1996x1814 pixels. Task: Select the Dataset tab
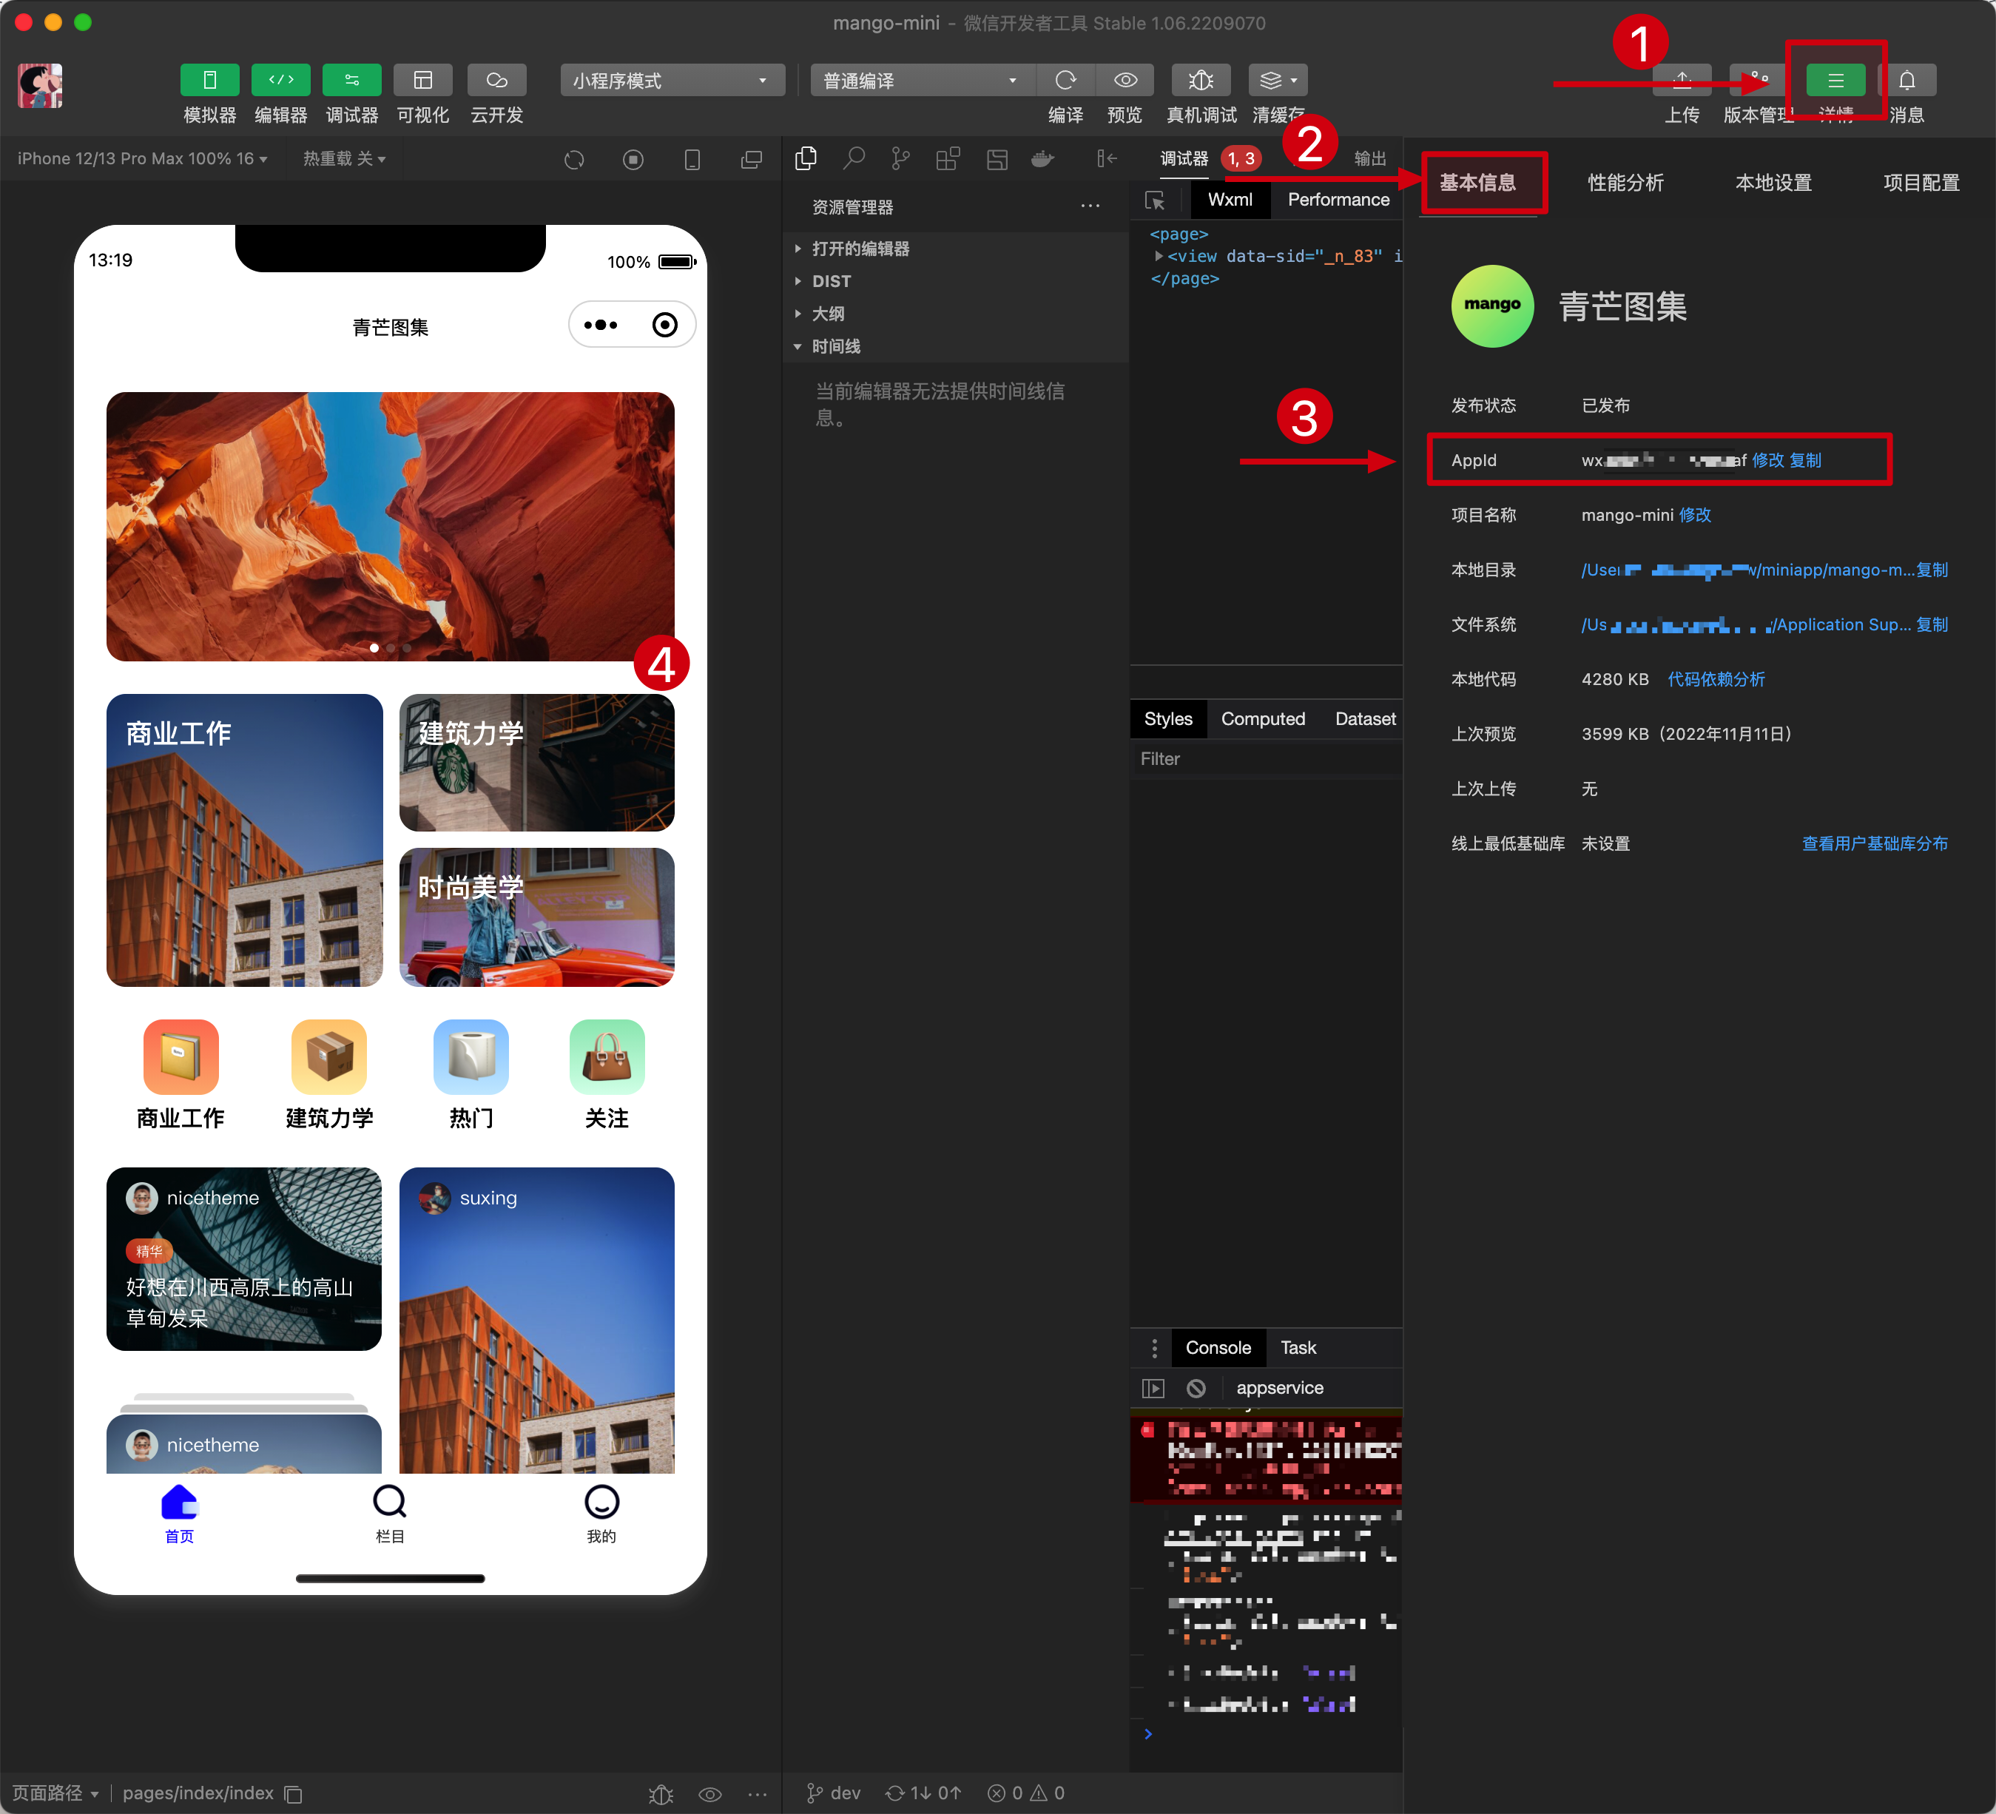[1366, 719]
